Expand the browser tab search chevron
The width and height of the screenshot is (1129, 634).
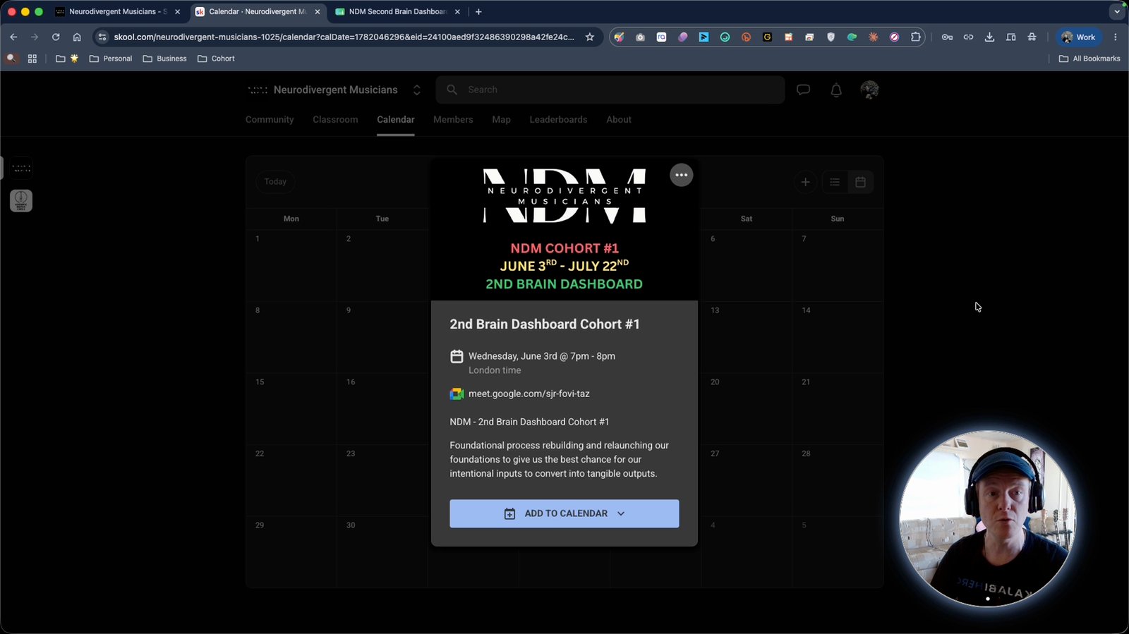point(1117,12)
